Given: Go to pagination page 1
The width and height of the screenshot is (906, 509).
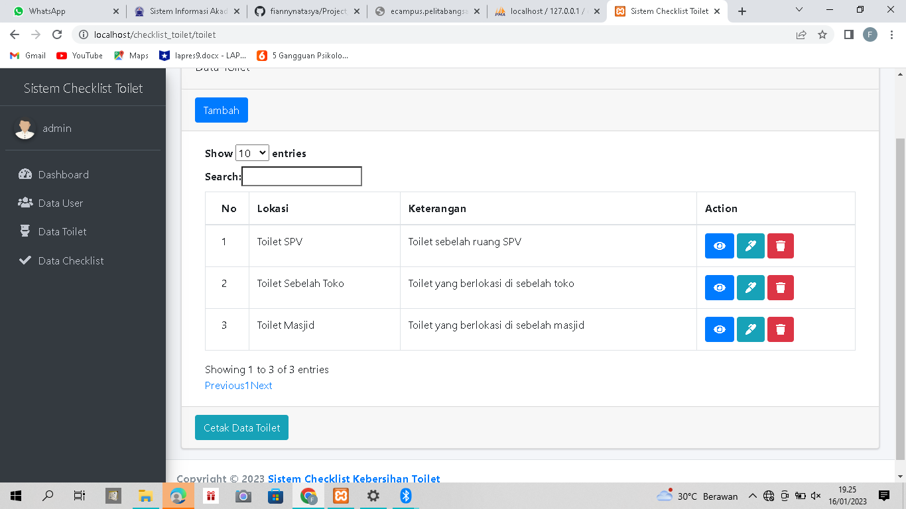Looking at the screenshot, I should [x=247, y=386].
